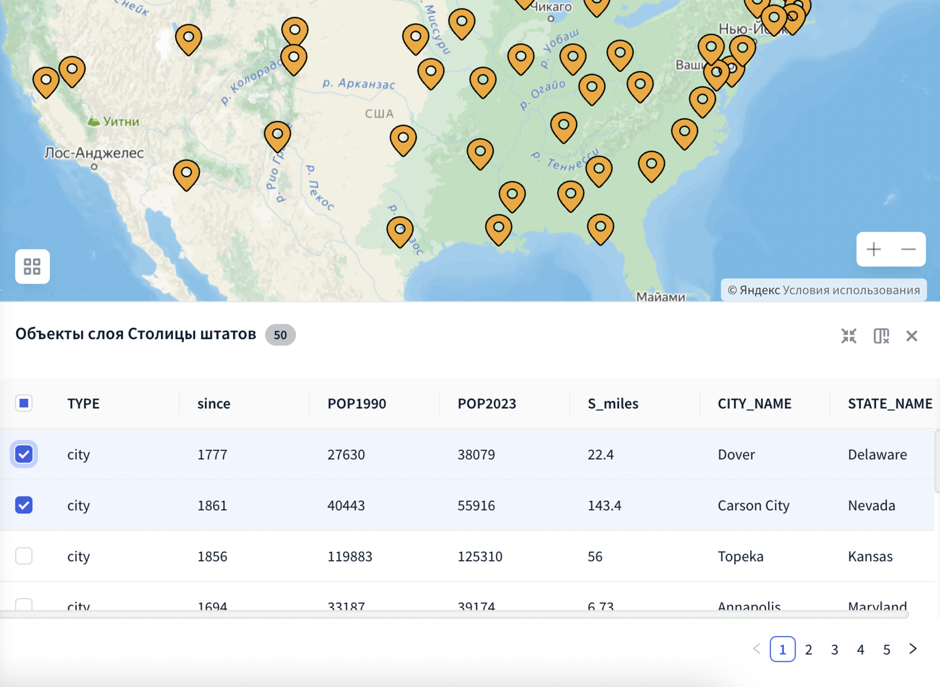Check the Topeka row checkbox
Image resolution: width=940 pixels, height=687 pixels.
24,556
